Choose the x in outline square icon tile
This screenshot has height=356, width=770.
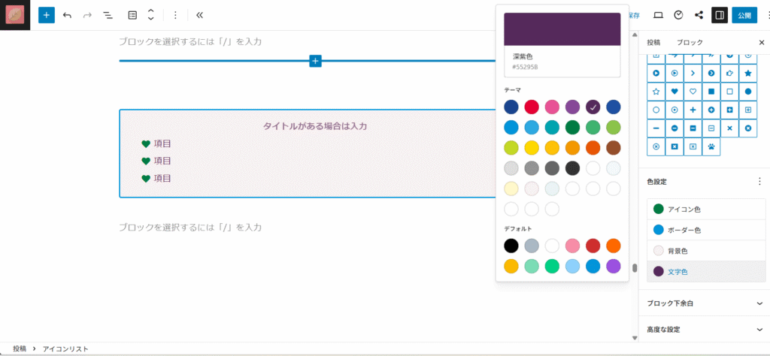click(x=693, y=146)
